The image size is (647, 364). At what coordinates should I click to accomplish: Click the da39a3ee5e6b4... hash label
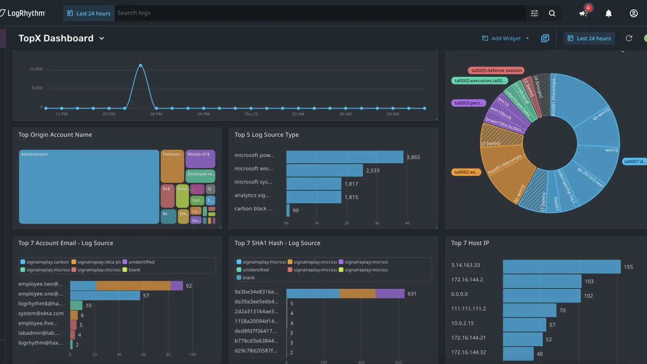[x=256, y=302]
